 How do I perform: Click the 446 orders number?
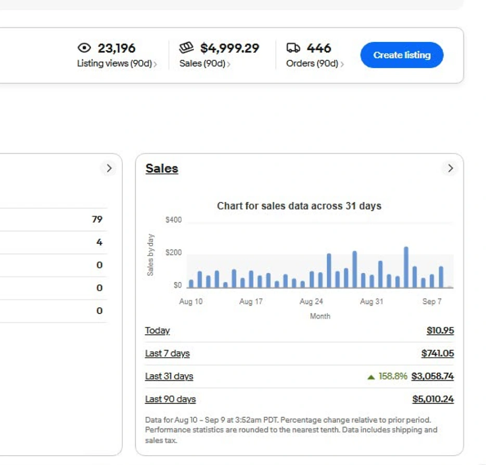click(x=319, y=48)
